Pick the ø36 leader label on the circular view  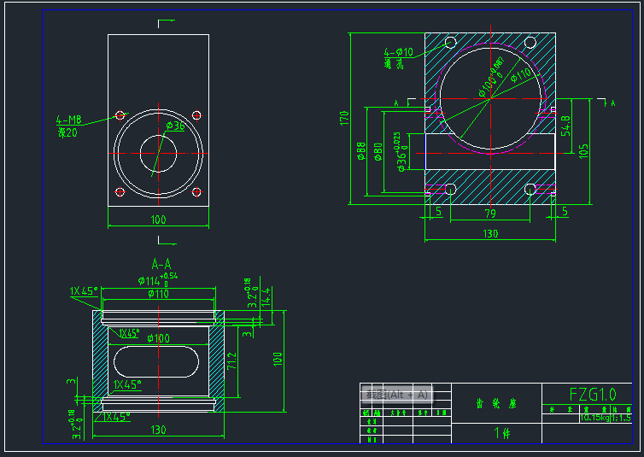click(x=175, y=126)
